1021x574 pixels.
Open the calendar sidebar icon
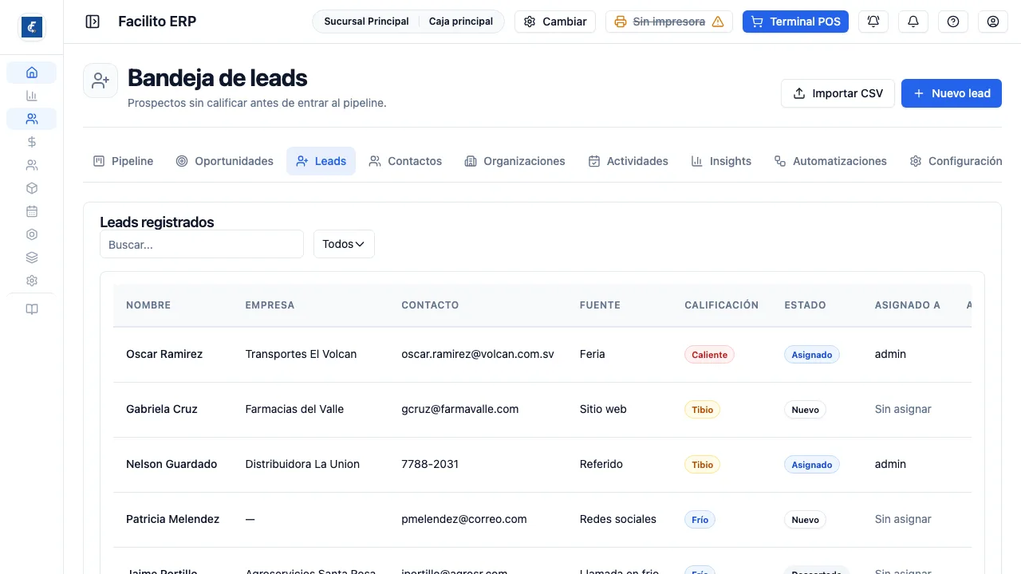tap(32, 211)
